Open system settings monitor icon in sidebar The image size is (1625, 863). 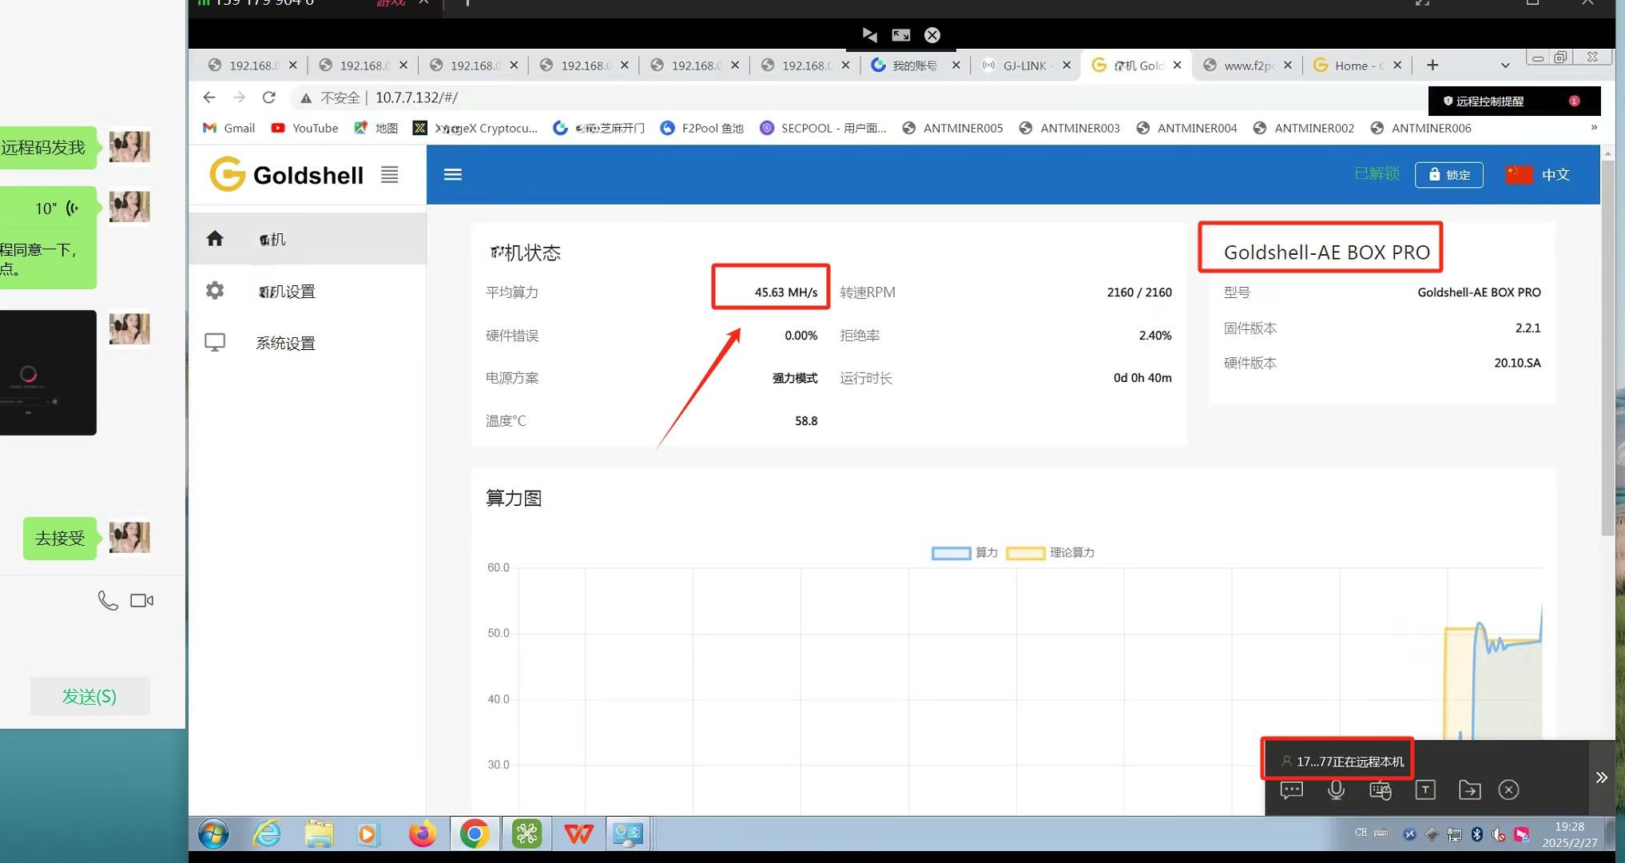point(215,343)
